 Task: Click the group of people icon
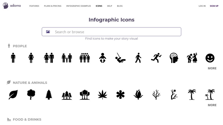coord(85,58)
